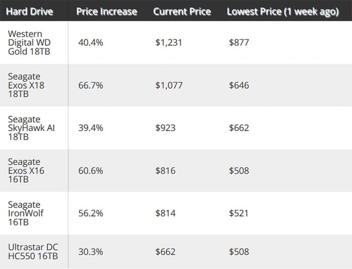Screen dimensions: 352x269
Task: Click the $923 current price value
Action: click(165, 128)
